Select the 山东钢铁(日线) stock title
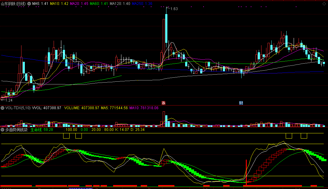The width and height of the screenshot is (328, 189). 13,4
